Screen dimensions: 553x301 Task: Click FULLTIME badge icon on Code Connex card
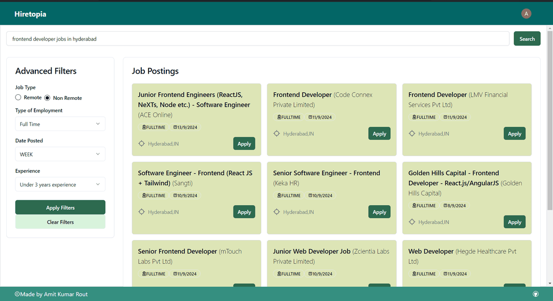coord(279,117)
